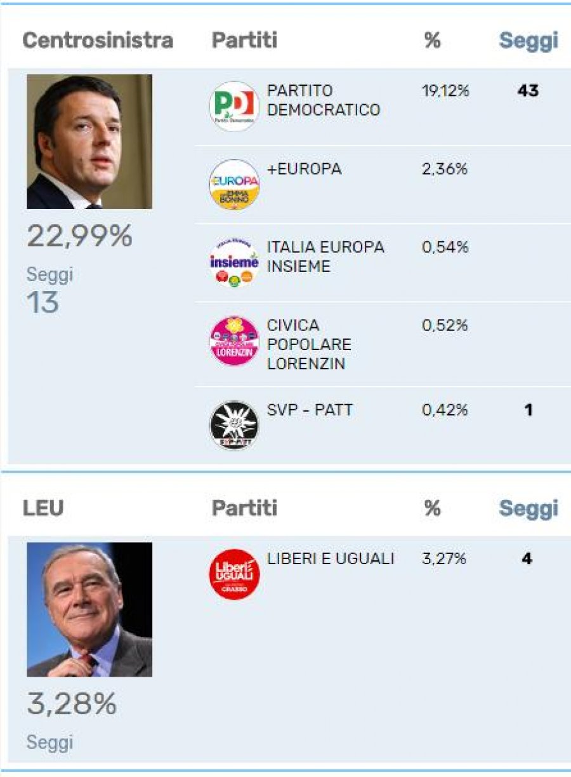Click the Centrosinistra coalition heading
The image size is (571, 777).
click(98, 41)
